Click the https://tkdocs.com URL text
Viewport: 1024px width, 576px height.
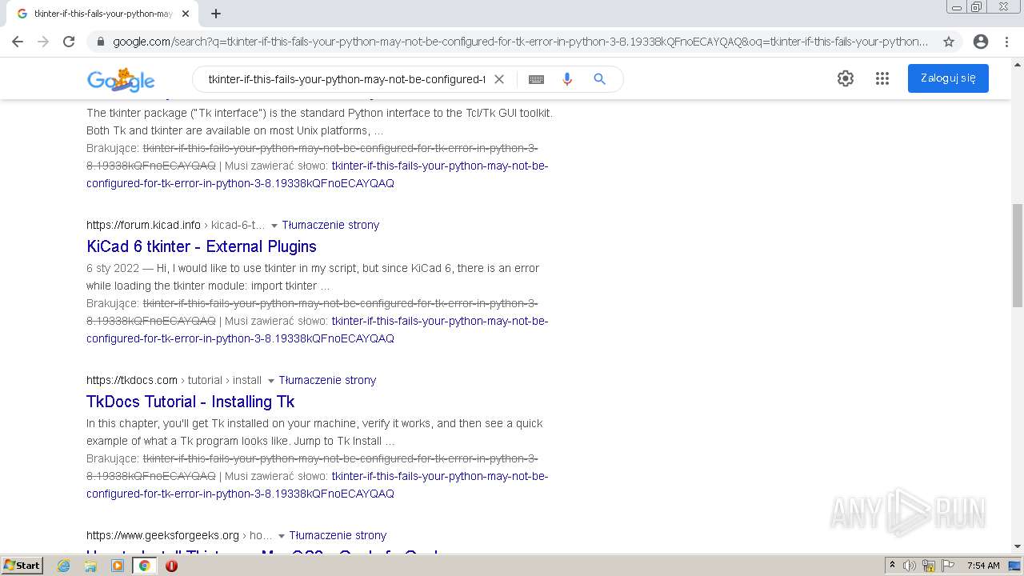pos(132,380)
